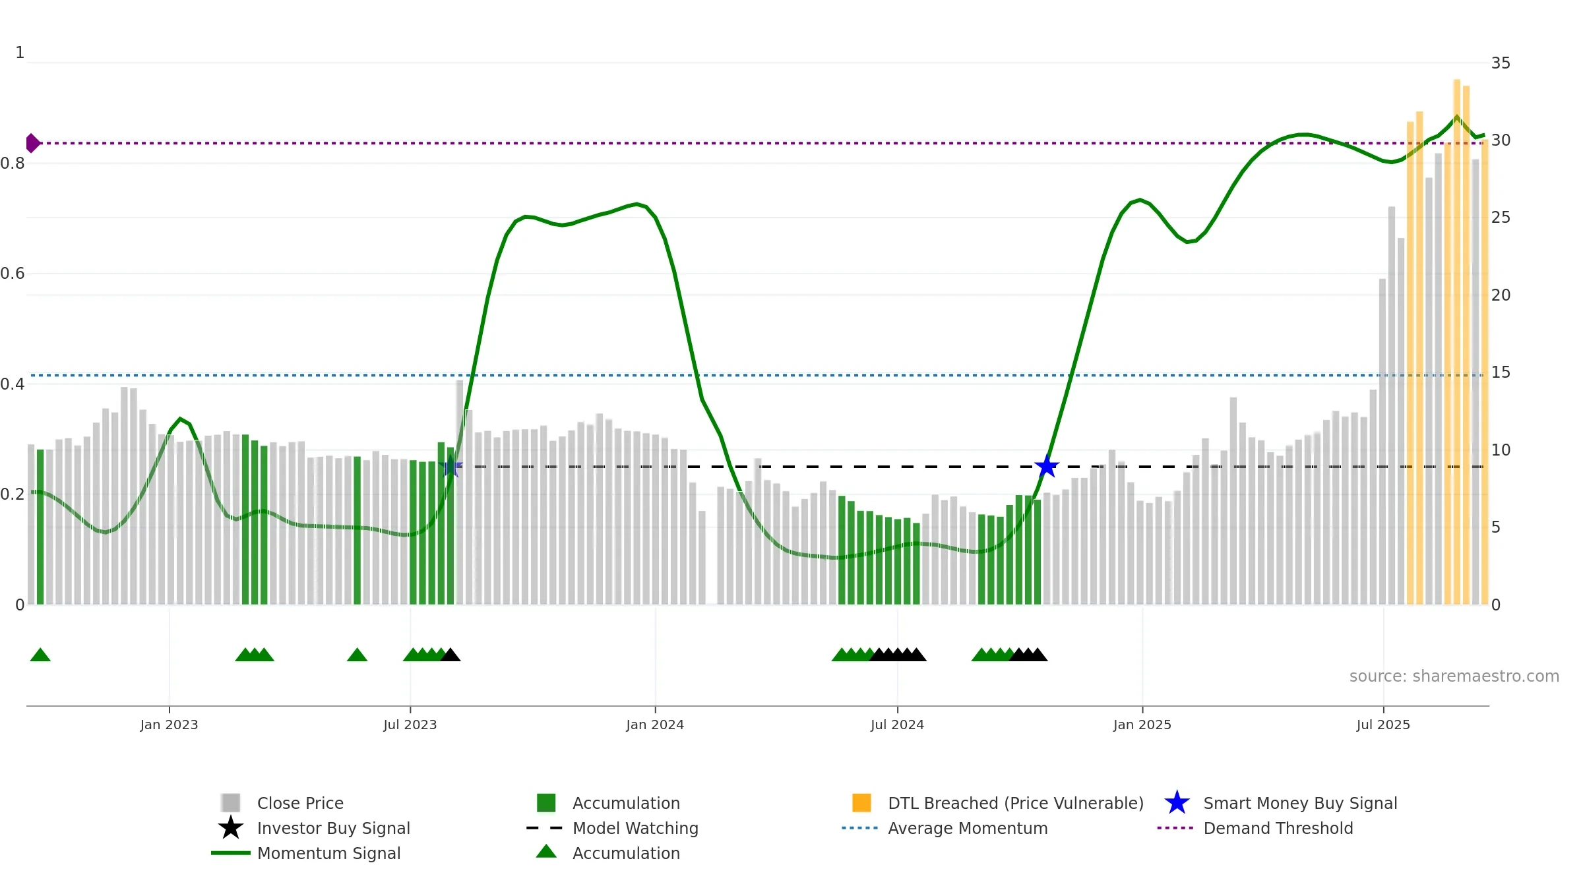
Task: Click the gray Close Price legend swatch
Action: [231, 802]
